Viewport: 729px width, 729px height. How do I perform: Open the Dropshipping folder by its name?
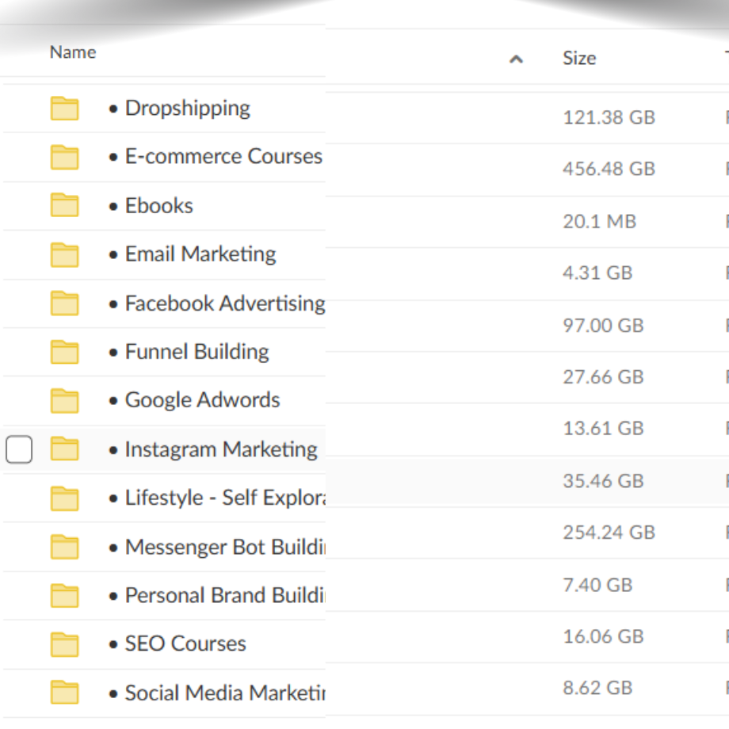pos(187,108)
